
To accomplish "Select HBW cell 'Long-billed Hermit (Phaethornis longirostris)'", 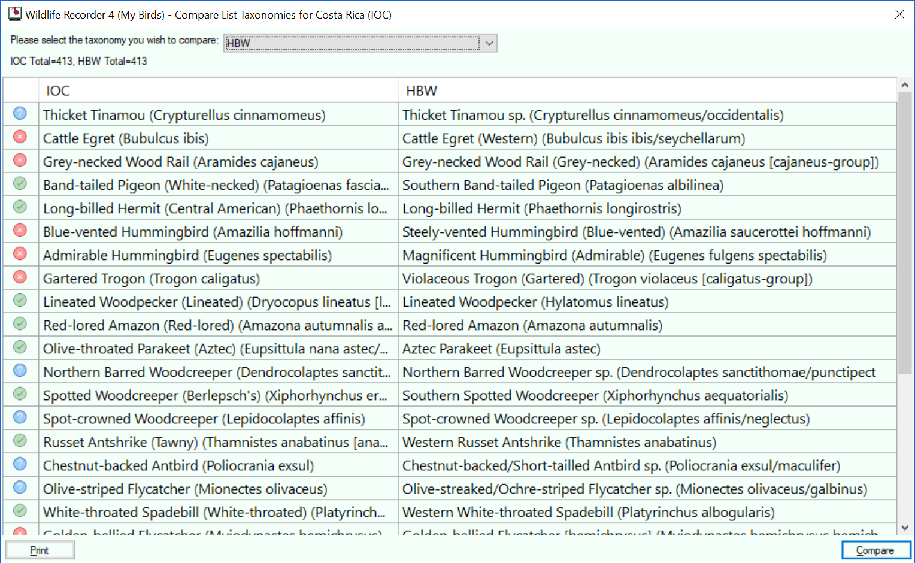I will [x=647, y=208].
